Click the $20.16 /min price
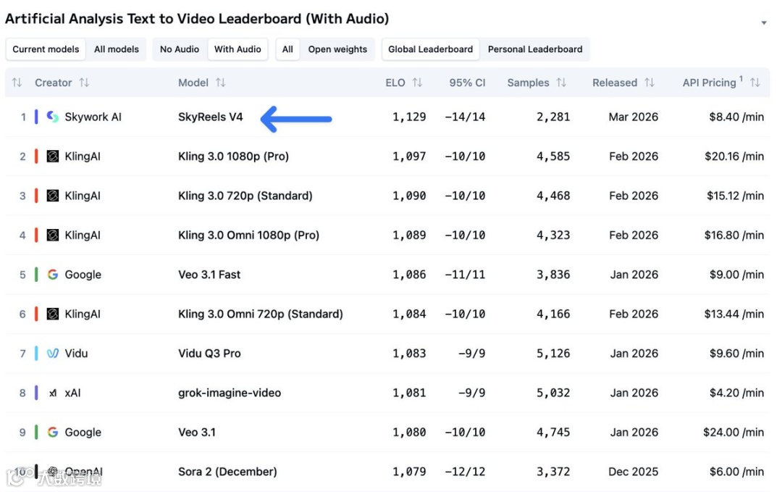Screen dimensions: 782x492 (x=733, y=157)
